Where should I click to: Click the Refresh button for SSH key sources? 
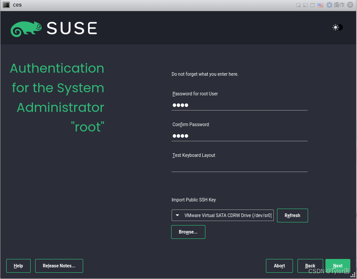pos(292,215)
